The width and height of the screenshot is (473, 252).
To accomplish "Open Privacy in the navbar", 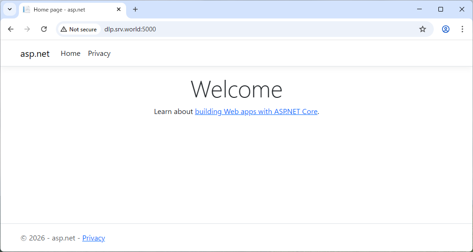I will (99, 54).
